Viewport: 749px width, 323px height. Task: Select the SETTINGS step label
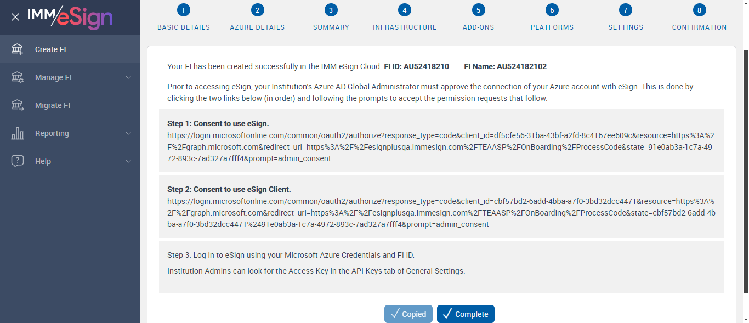click(x=626, y=27)
